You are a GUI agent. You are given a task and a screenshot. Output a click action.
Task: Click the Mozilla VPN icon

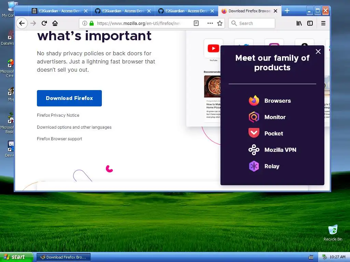coord(254,150)
